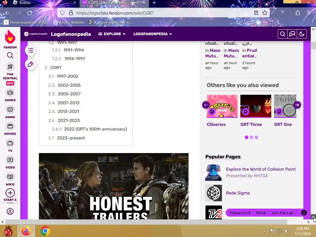The width and height of the screenshot is (316, 237).
Task: Open the GRT One thumbnail
Action: tap(285, 106)
